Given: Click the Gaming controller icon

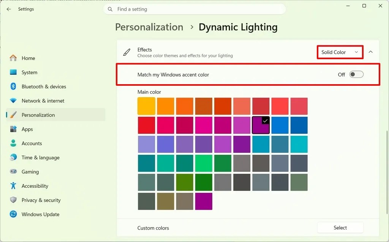Looking at the screenshot, I should point(13,171).
